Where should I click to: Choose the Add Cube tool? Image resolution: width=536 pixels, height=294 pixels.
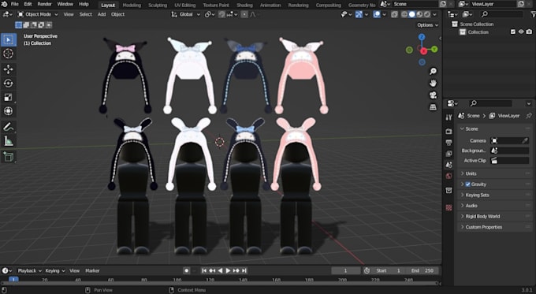pos(8,157)
